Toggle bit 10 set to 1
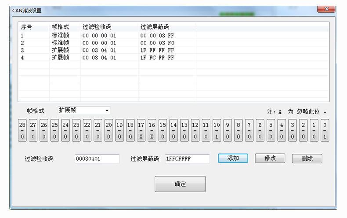The height and width of the screenshot is (218, 347). pyautogui.click(x=217, y=130)
